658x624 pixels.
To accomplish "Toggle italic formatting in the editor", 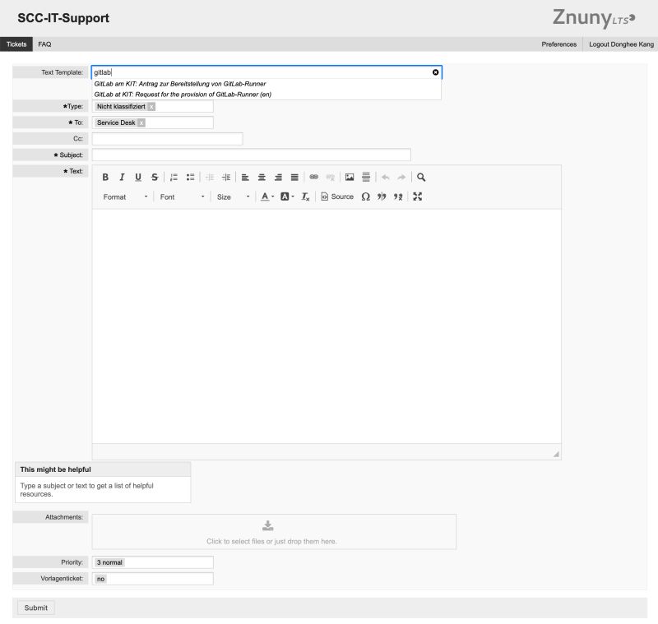I will coord(122,177).
